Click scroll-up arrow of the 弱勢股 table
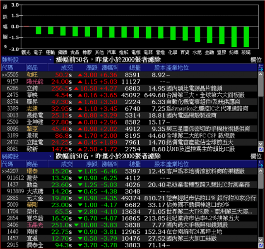The height and width of the screenshot is (249, 265). 260,171
